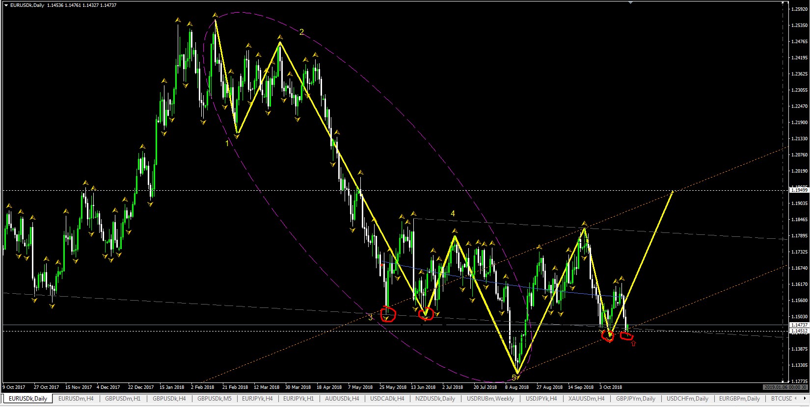This screenshot has width=810, height=407.
Task: Click the red circle beside wave label 3
Action: (x=388, y=313)
